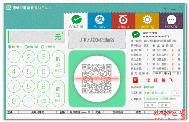Click the 支付时间 column header
189x122 pixels.
117,112
